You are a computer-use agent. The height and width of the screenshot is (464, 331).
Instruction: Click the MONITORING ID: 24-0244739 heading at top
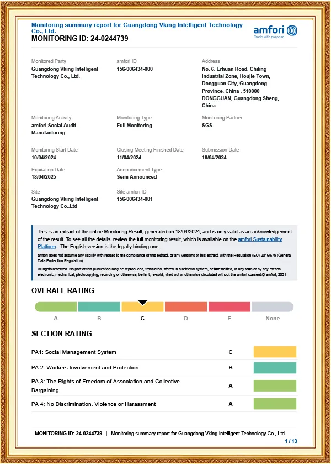click(80, 39)
